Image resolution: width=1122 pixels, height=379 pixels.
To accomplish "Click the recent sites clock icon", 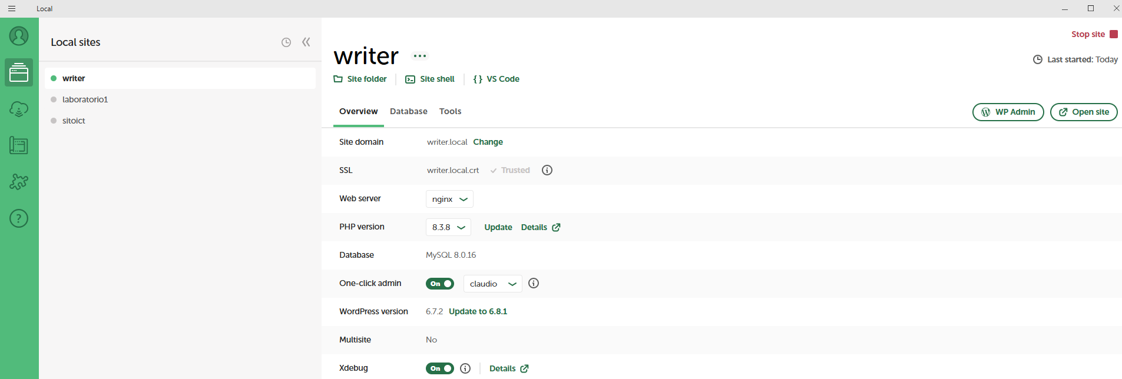I will (x=286, y=42).
